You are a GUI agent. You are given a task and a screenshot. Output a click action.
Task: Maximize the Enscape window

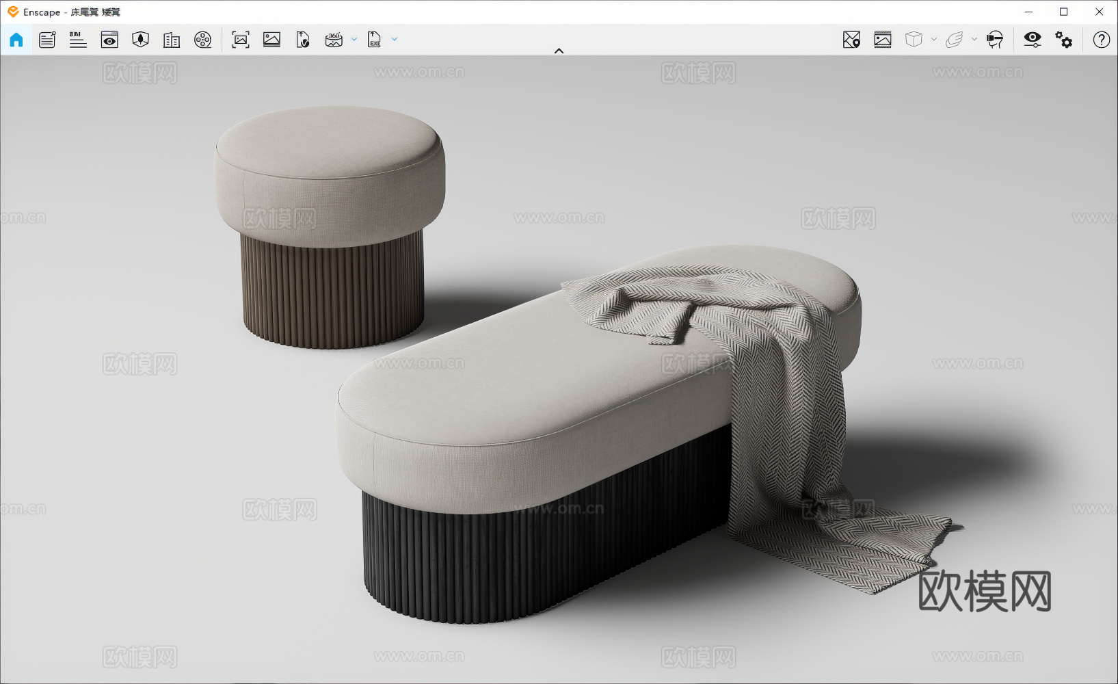[1063, 12]
